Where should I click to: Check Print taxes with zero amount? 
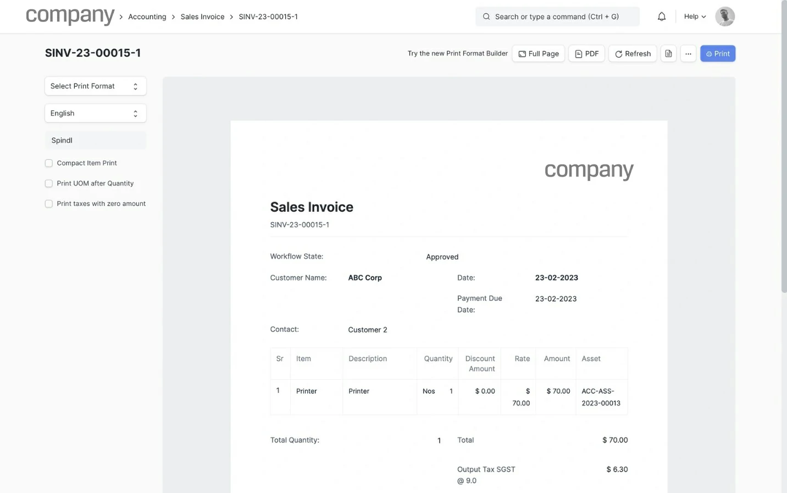(x=49, y=204)
